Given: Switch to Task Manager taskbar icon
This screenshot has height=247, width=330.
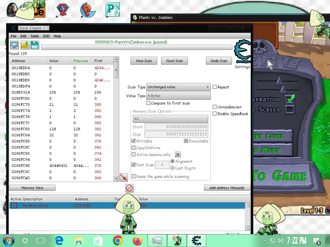Looking at the screenshot, I should [157, 241].
